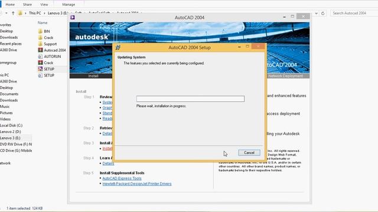
Task: Switch to the Network Deployment tab
Action: (285, 76)
